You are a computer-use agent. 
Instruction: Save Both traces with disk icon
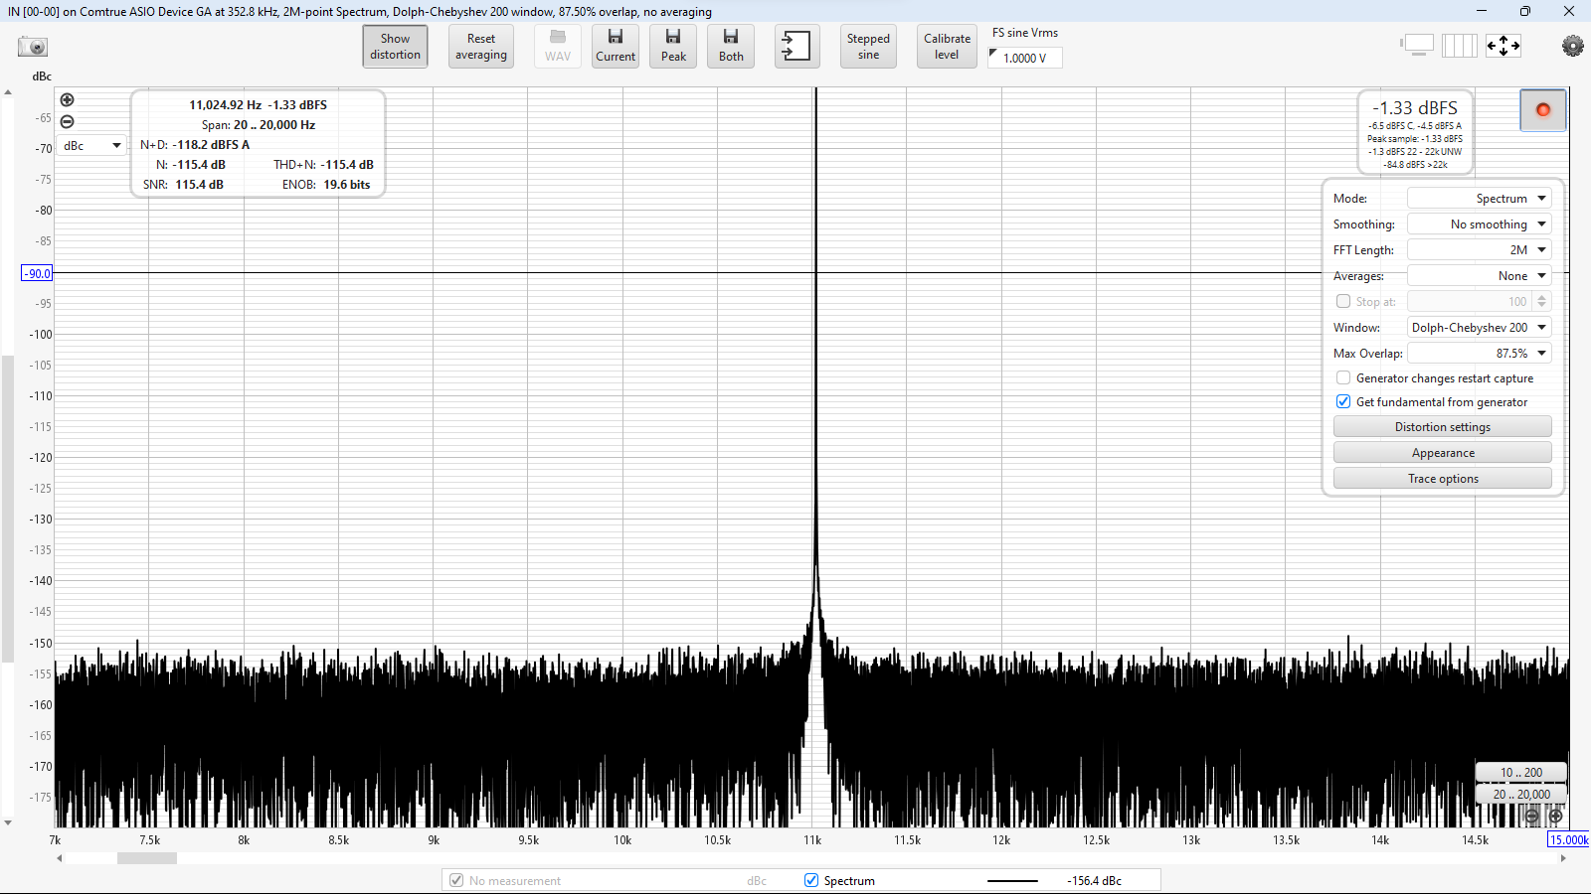[x=731, y=46]
